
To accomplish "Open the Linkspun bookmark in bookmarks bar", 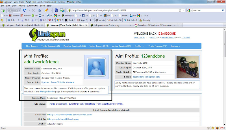I will [68, 16].
